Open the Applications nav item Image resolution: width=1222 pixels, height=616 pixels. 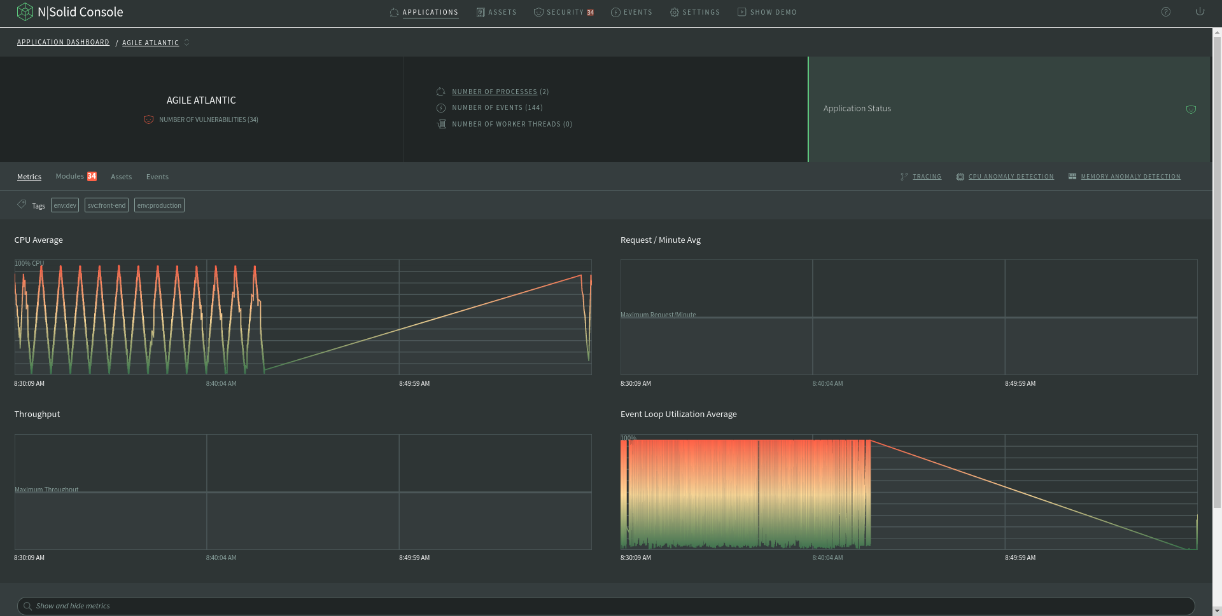[430, 12]
